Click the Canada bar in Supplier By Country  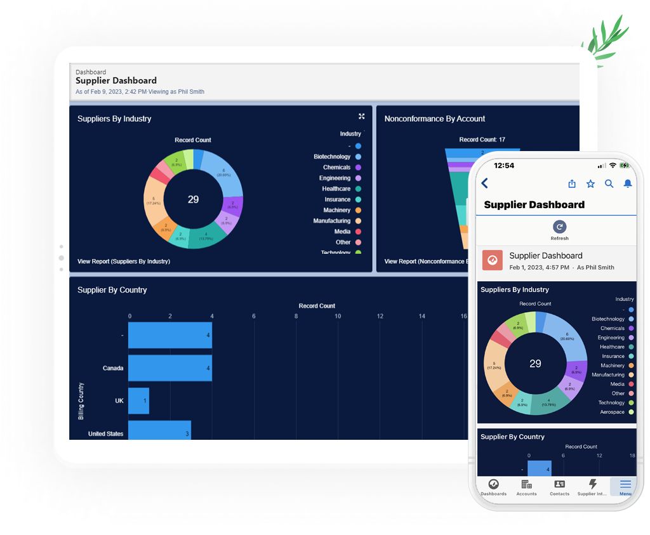click(170, 368)
